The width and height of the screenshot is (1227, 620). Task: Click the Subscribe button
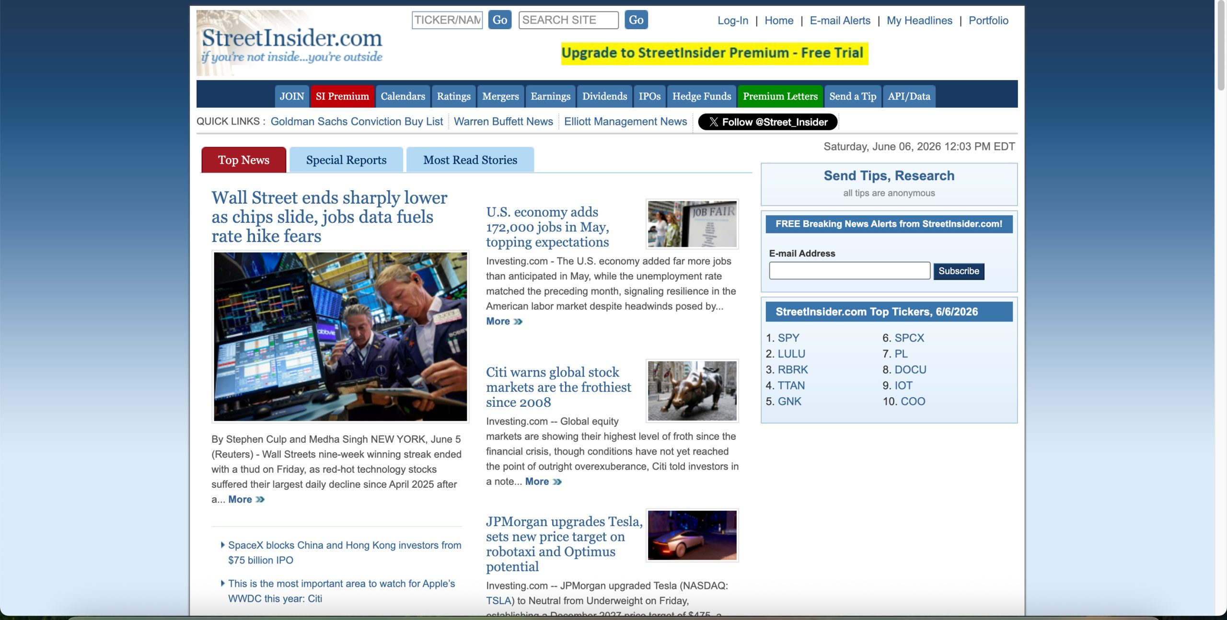coord(959,271)
